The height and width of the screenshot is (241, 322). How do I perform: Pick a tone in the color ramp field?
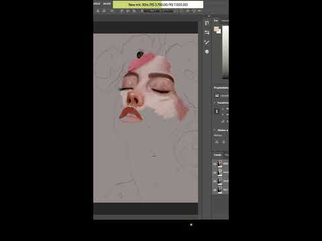click(225, 52)
